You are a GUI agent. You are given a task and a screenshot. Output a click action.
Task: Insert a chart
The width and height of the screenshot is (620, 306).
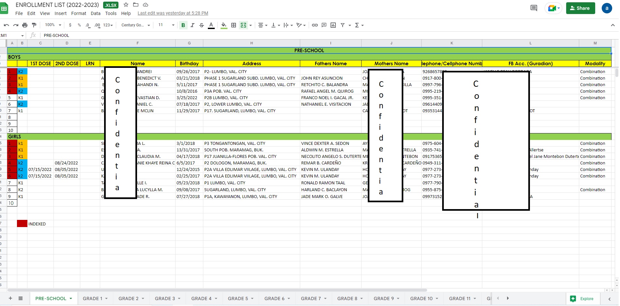(x=333, y=25)
